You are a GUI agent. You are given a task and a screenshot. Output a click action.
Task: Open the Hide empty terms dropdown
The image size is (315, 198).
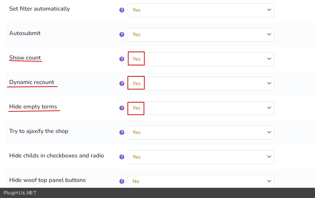pos(201,108)
